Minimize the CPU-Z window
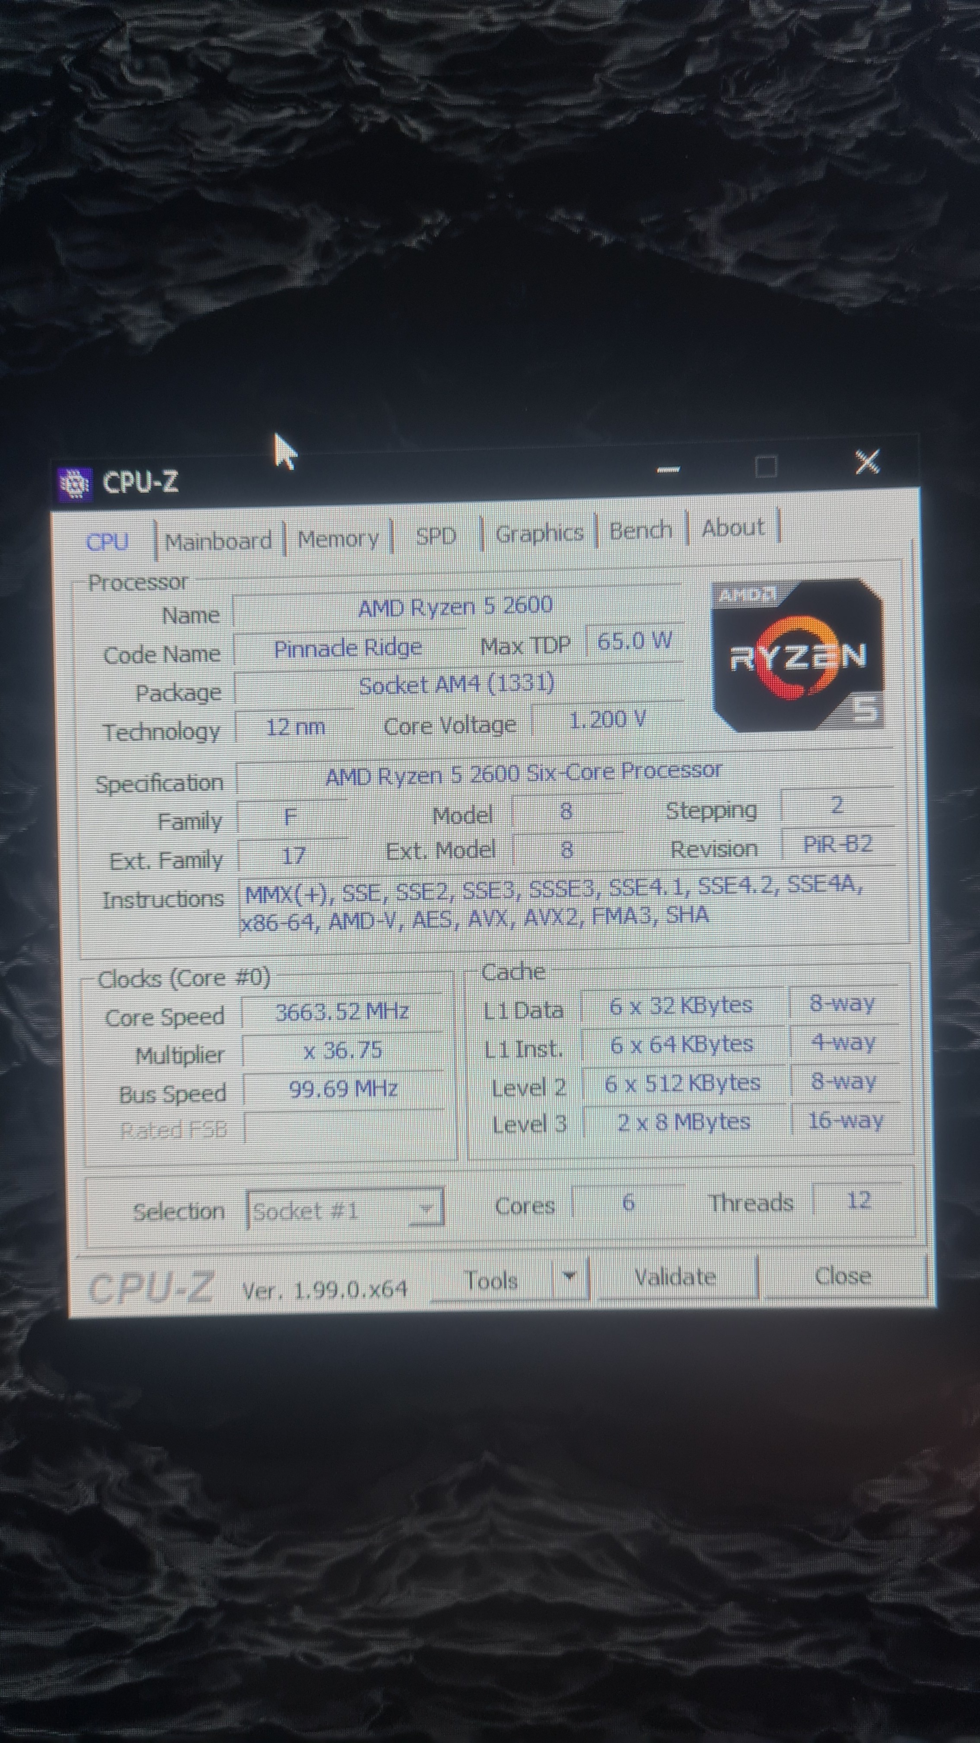The height and width of the screenshot is (1743, 980). click(x=668, y=469)
